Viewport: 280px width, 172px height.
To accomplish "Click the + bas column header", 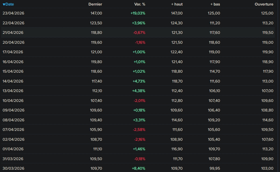I will tap(215, 4).
